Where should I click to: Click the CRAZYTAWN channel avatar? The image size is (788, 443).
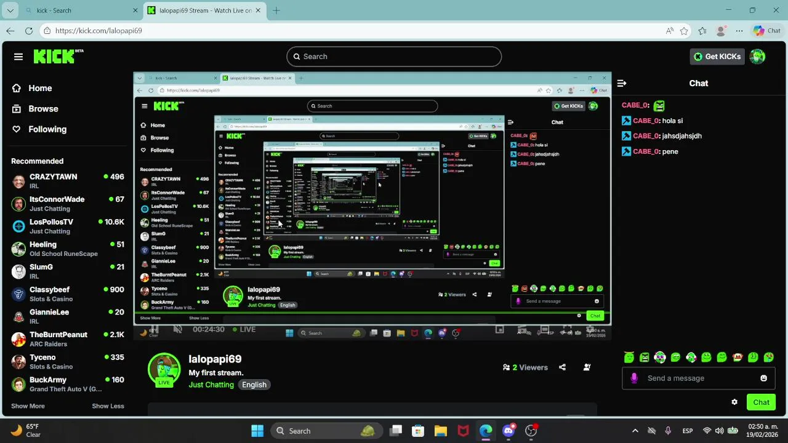click(19, 182)
